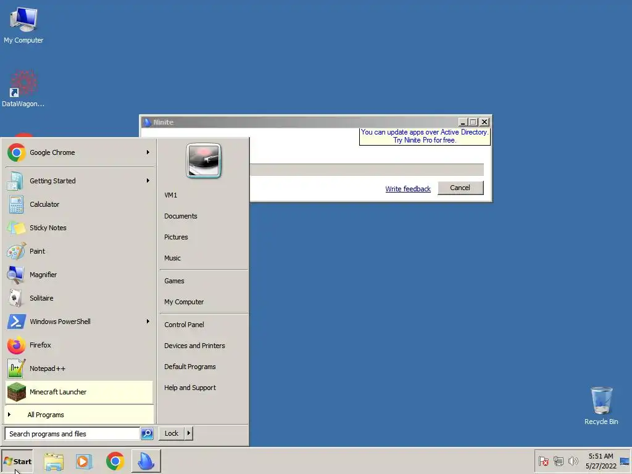Click the Chrome icon on the taskbar

pyautogui.click(x=115, y=462)
